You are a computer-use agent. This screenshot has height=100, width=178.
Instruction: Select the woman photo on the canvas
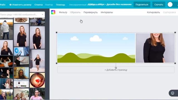[x=155, y=48]
